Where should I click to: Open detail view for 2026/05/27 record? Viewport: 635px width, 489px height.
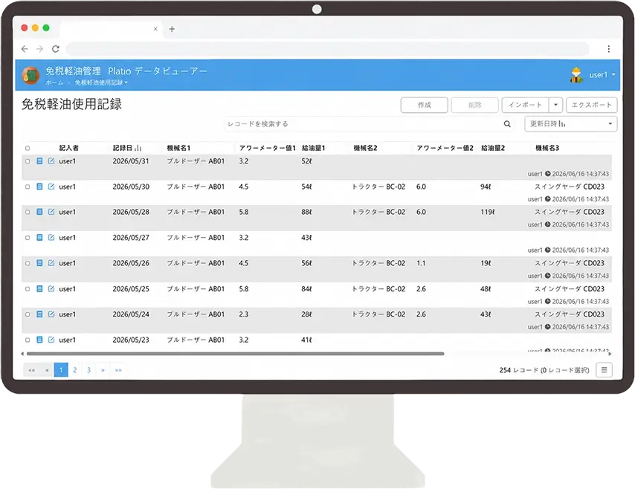coord(39,238)
